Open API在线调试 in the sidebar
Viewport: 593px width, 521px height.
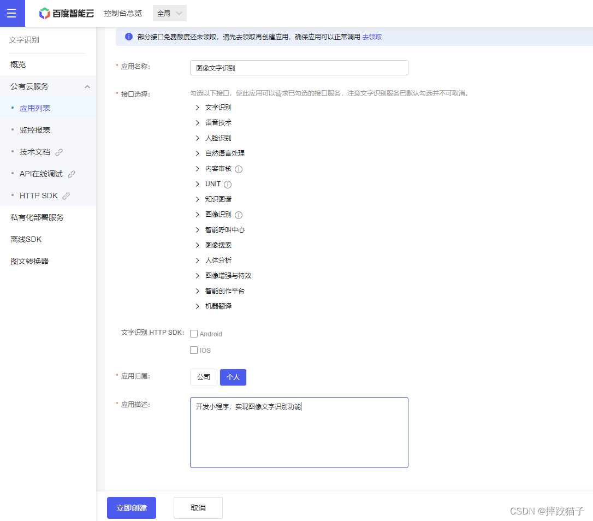coord(41,174)
